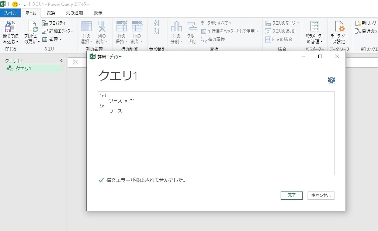The image size is (378, 231).
Task: Click the "in" keyword in code
Action: [x=102, y=106]
